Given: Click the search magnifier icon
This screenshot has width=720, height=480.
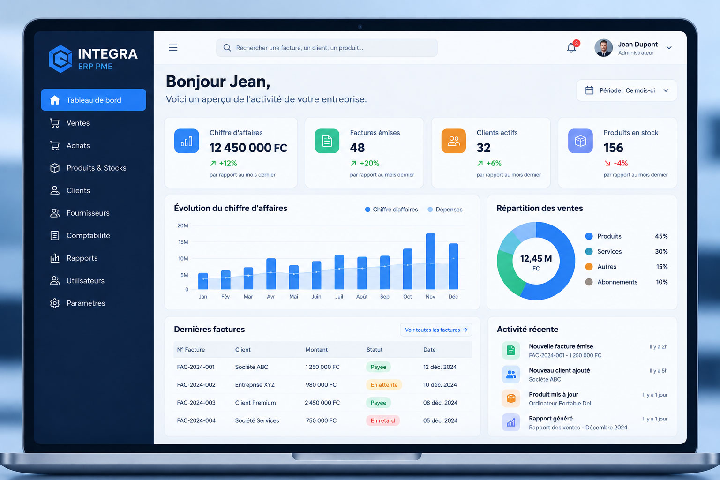Looking at the screenshot, I should [x=227, y=48].
